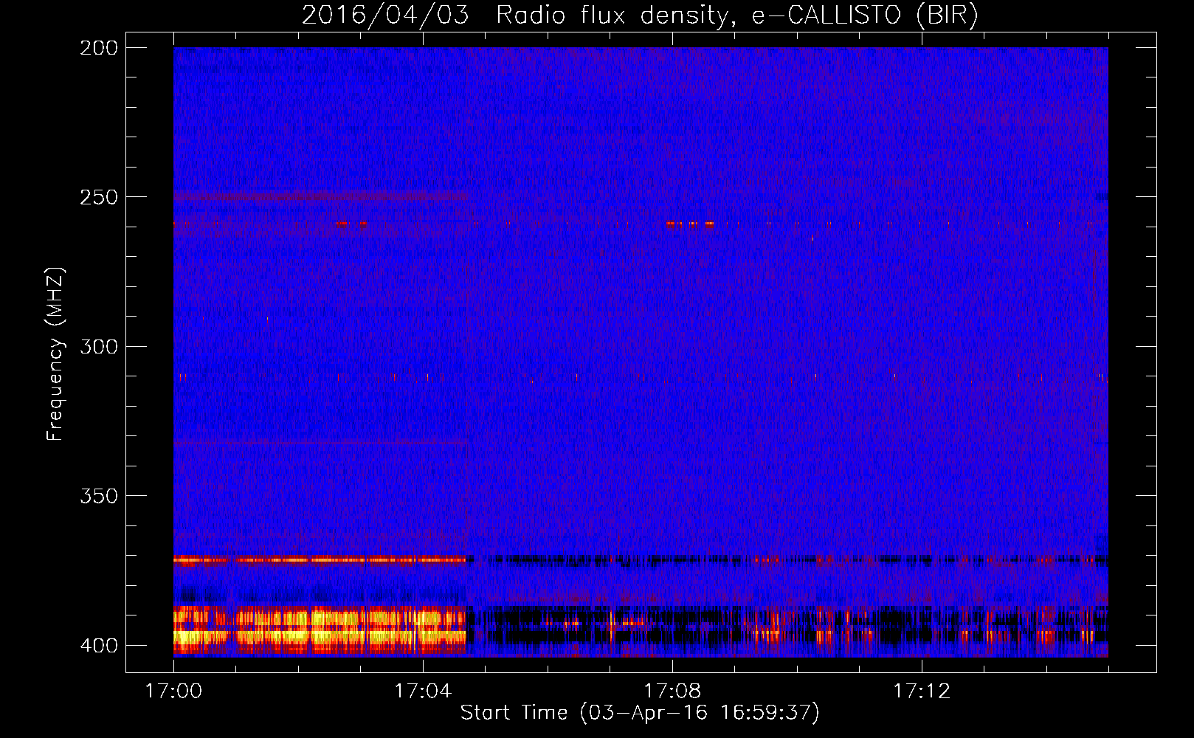Image resolution: width=1194 pixels, height=738 pixels.
Task: Click the 300 frequency tick label
Action: pos(99,347)
